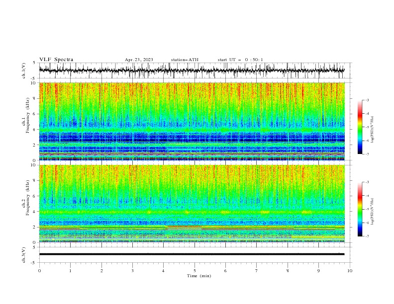394x304 pixels.
Task: Click time axis tick label '2'
Action: click(x=101, y=271)
